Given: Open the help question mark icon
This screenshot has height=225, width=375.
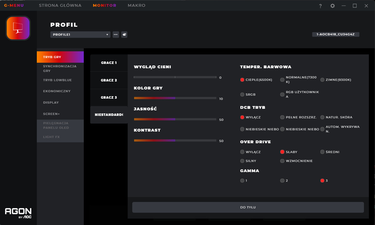Looking at the screenshot, I should point(320,6).
